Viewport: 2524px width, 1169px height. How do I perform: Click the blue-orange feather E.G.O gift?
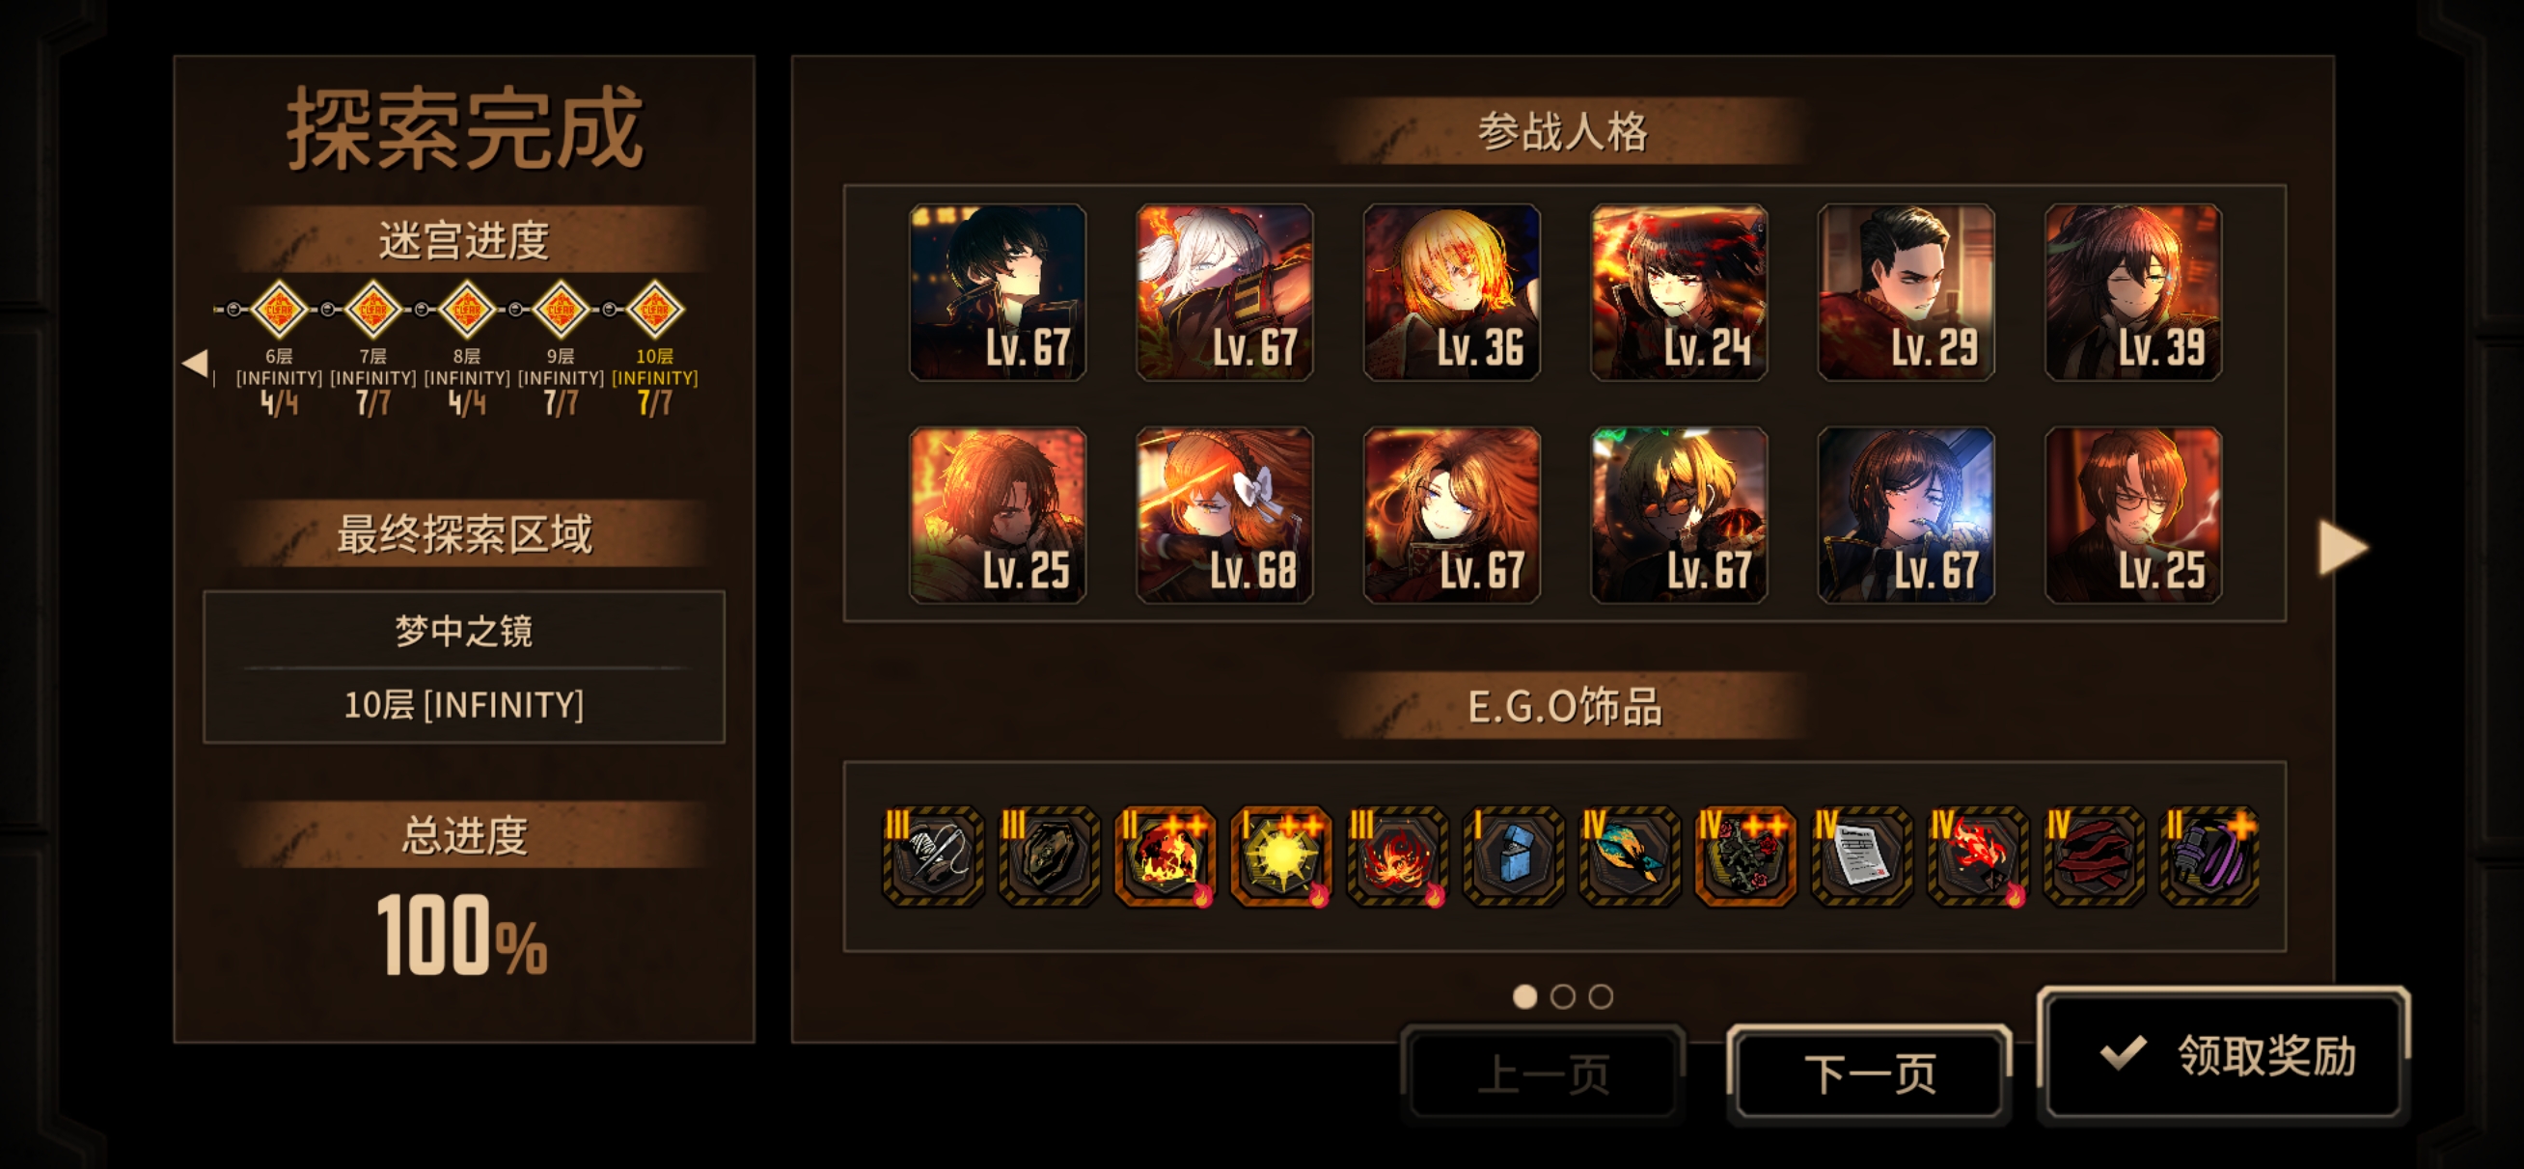click(1629, 856)
